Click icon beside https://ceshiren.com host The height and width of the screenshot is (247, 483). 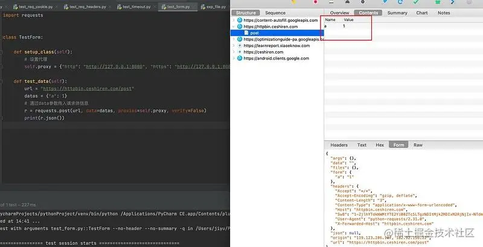pyautogui.click(x=240, y=52)
